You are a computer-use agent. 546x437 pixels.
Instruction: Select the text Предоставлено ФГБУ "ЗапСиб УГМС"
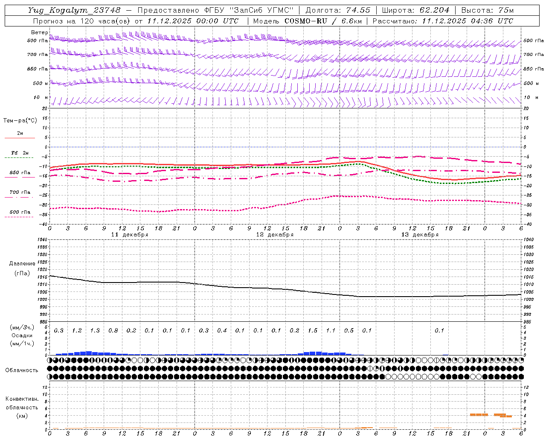pyautogui.click(x=216, y=10)
